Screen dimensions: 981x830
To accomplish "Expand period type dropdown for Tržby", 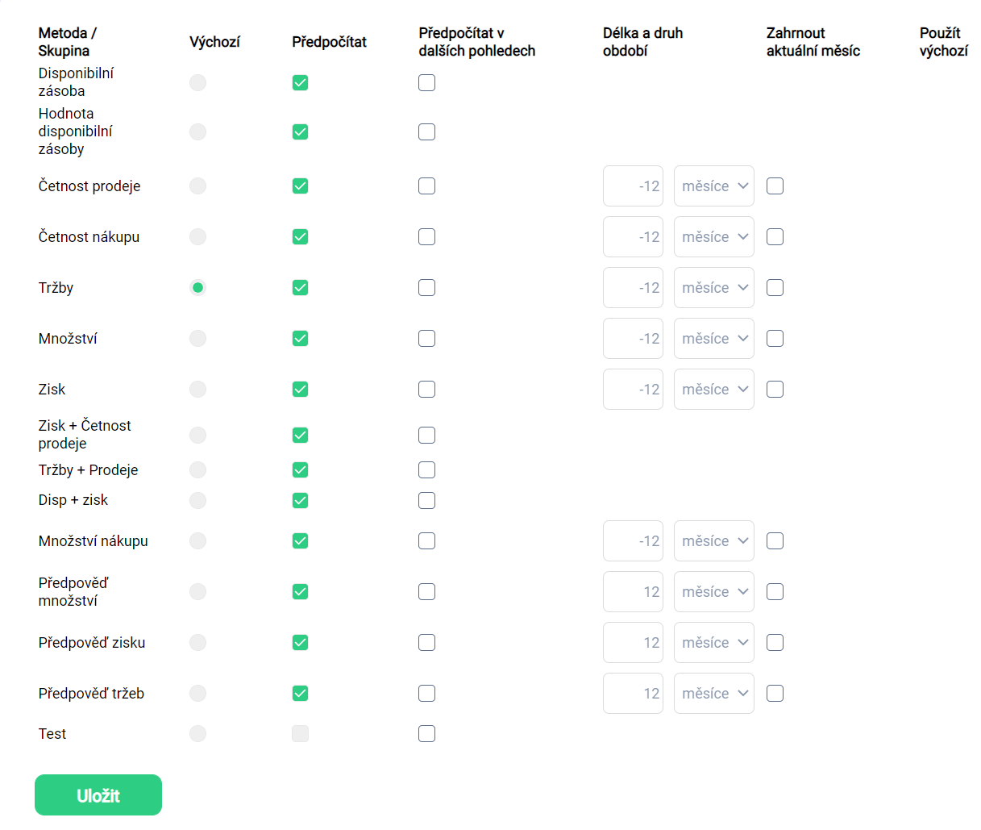I will pos(714,288).
